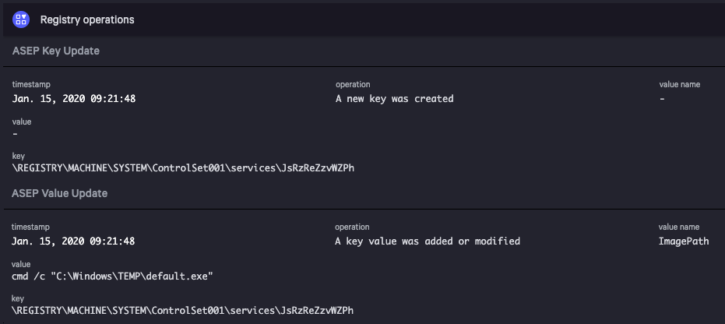Click the 'timestamp' label in ASEP Key Update
The height and width of the screenshot is (324, 725).
coord(31,84)
